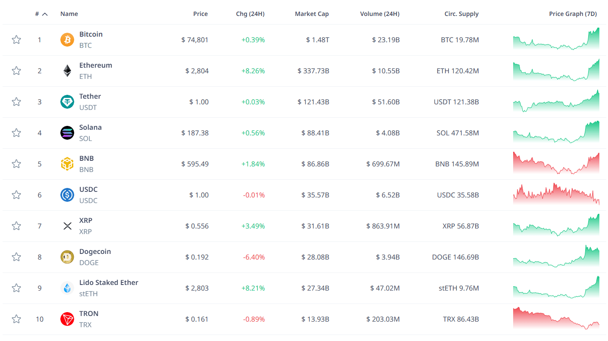Click the Bitcoin coin logo icon

point(67,40)
